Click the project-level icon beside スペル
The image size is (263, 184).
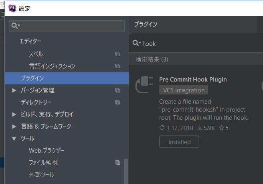click(117, 54)
